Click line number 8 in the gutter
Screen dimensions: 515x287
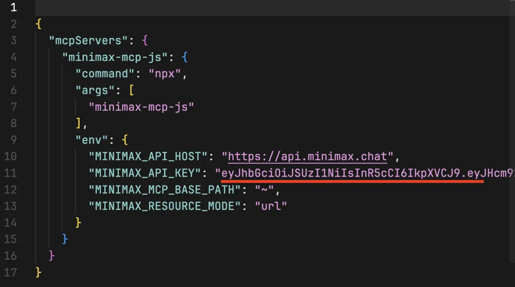(x=13, y=123)
